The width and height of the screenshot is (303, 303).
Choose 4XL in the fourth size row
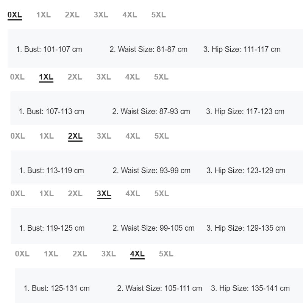pyautogui.click(x=133, y=194)
